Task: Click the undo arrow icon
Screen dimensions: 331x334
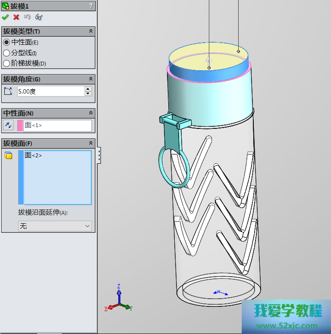Action: [28, 17]
